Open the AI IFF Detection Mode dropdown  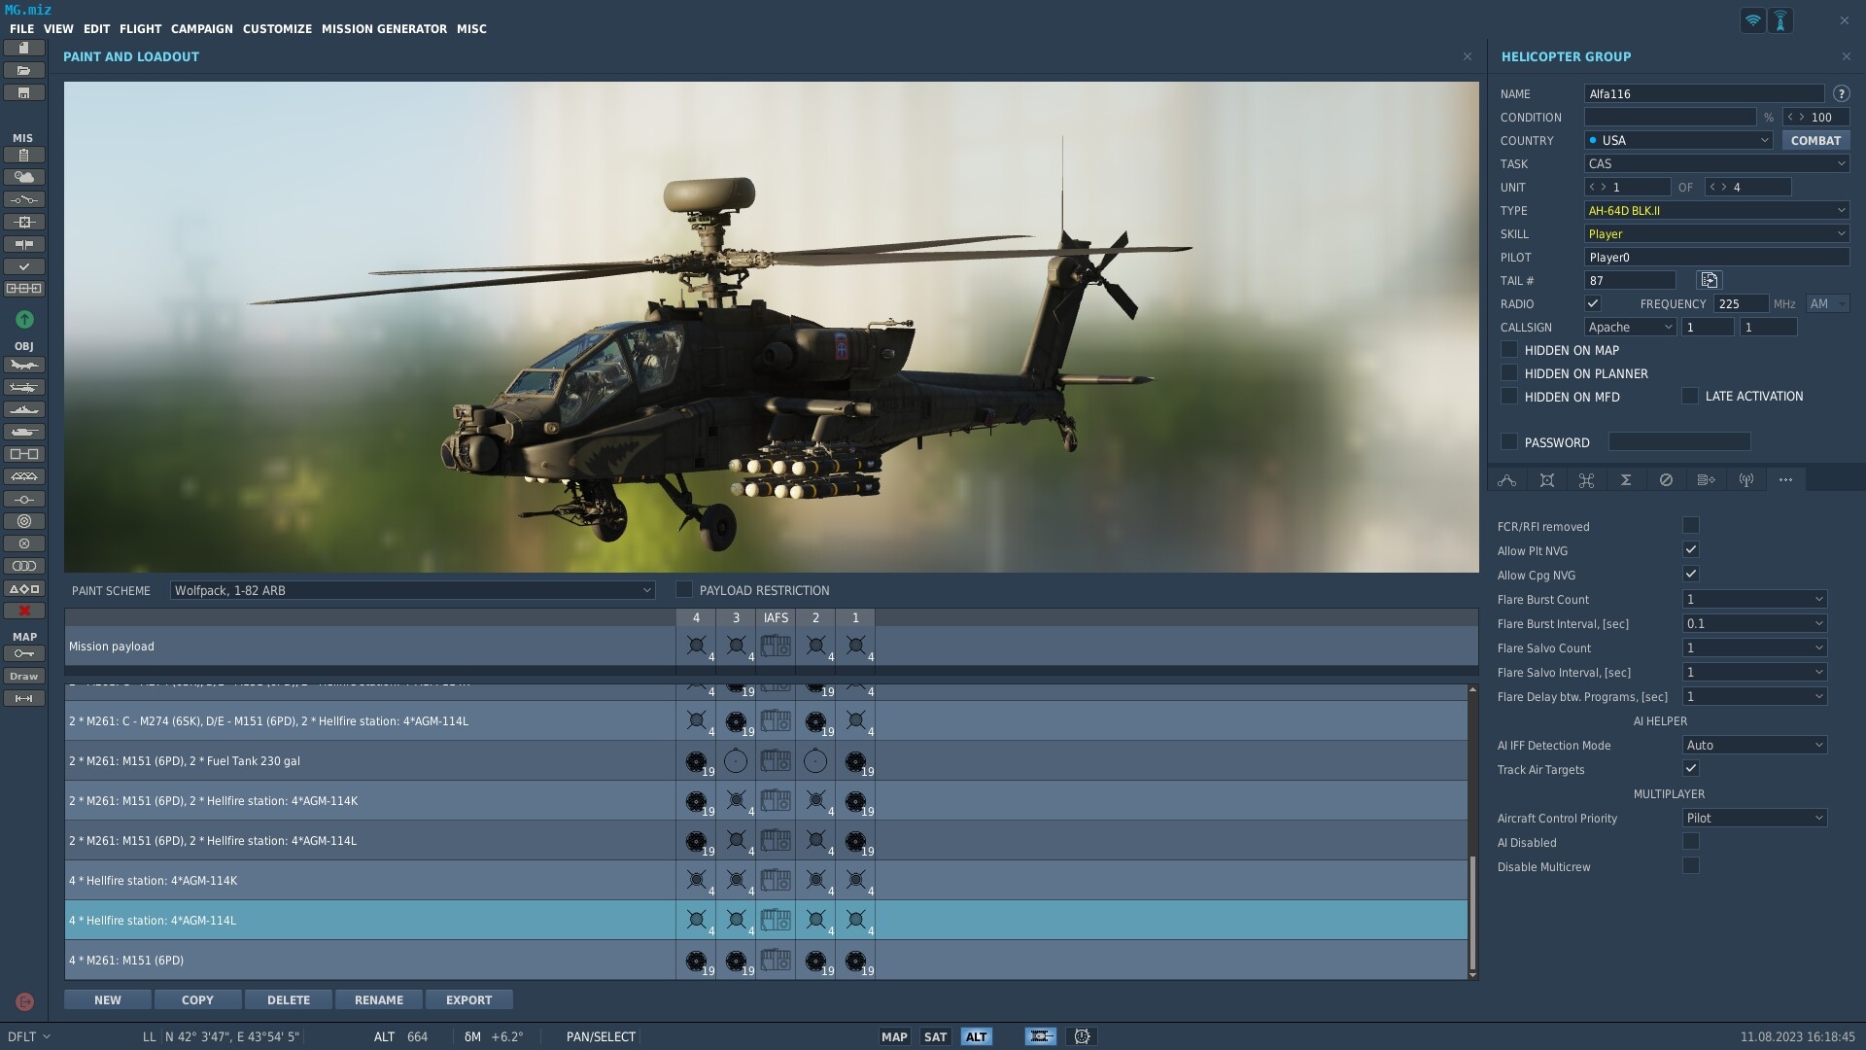[x=1755, y=745]
